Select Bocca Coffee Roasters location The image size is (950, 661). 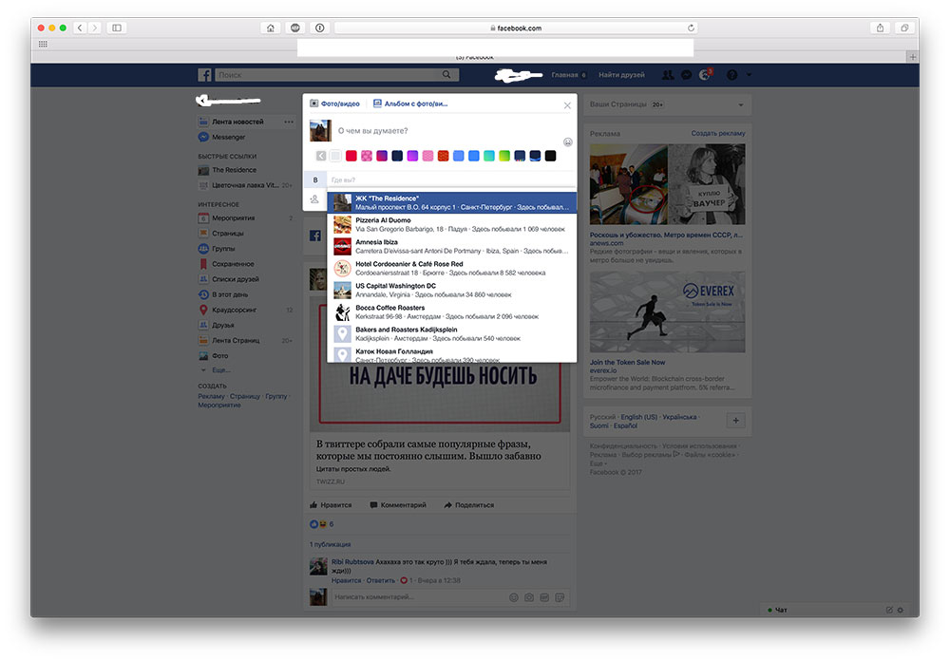click(452, 312)
